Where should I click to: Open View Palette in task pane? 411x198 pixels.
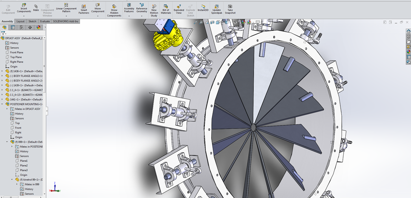pos(408,47)
